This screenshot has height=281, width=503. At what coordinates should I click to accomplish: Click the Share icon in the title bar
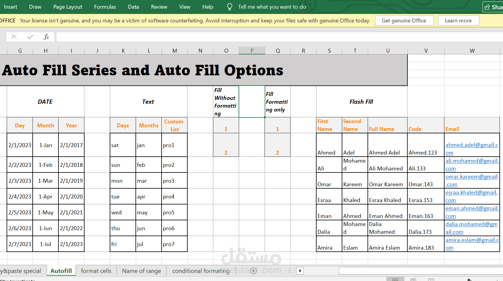(487, 7)
